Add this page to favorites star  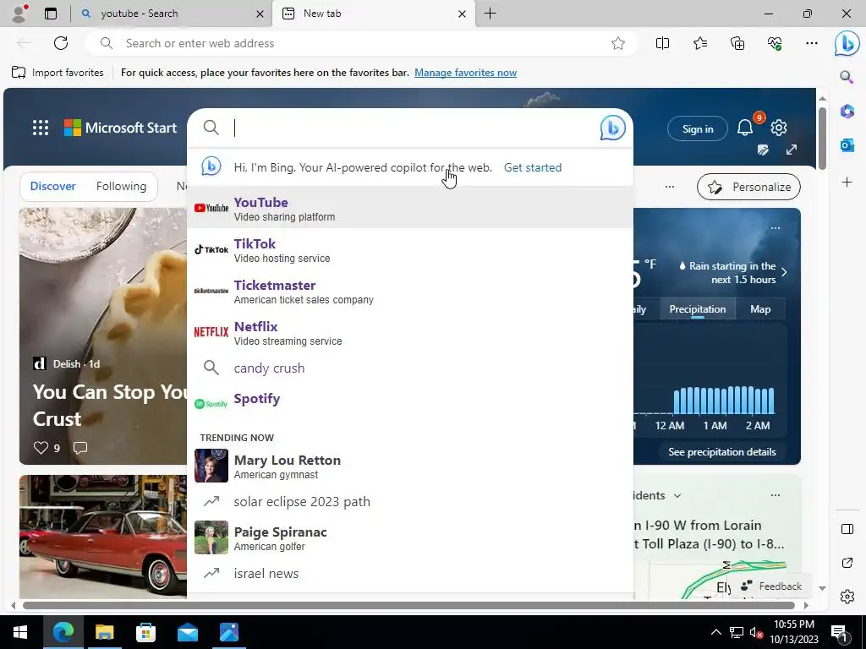(x=618, y=43)
